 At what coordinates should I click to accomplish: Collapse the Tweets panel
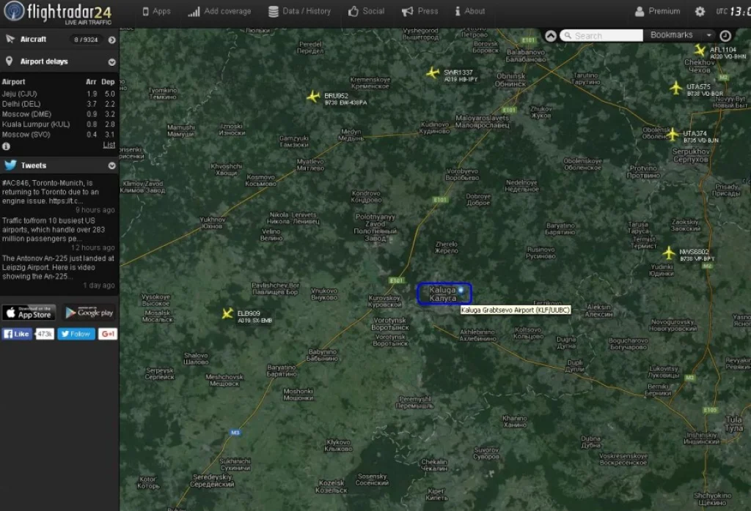(112, 166)
